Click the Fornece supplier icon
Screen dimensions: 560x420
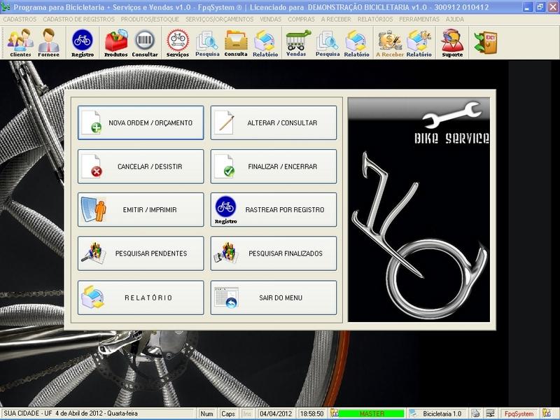[48, 43]
